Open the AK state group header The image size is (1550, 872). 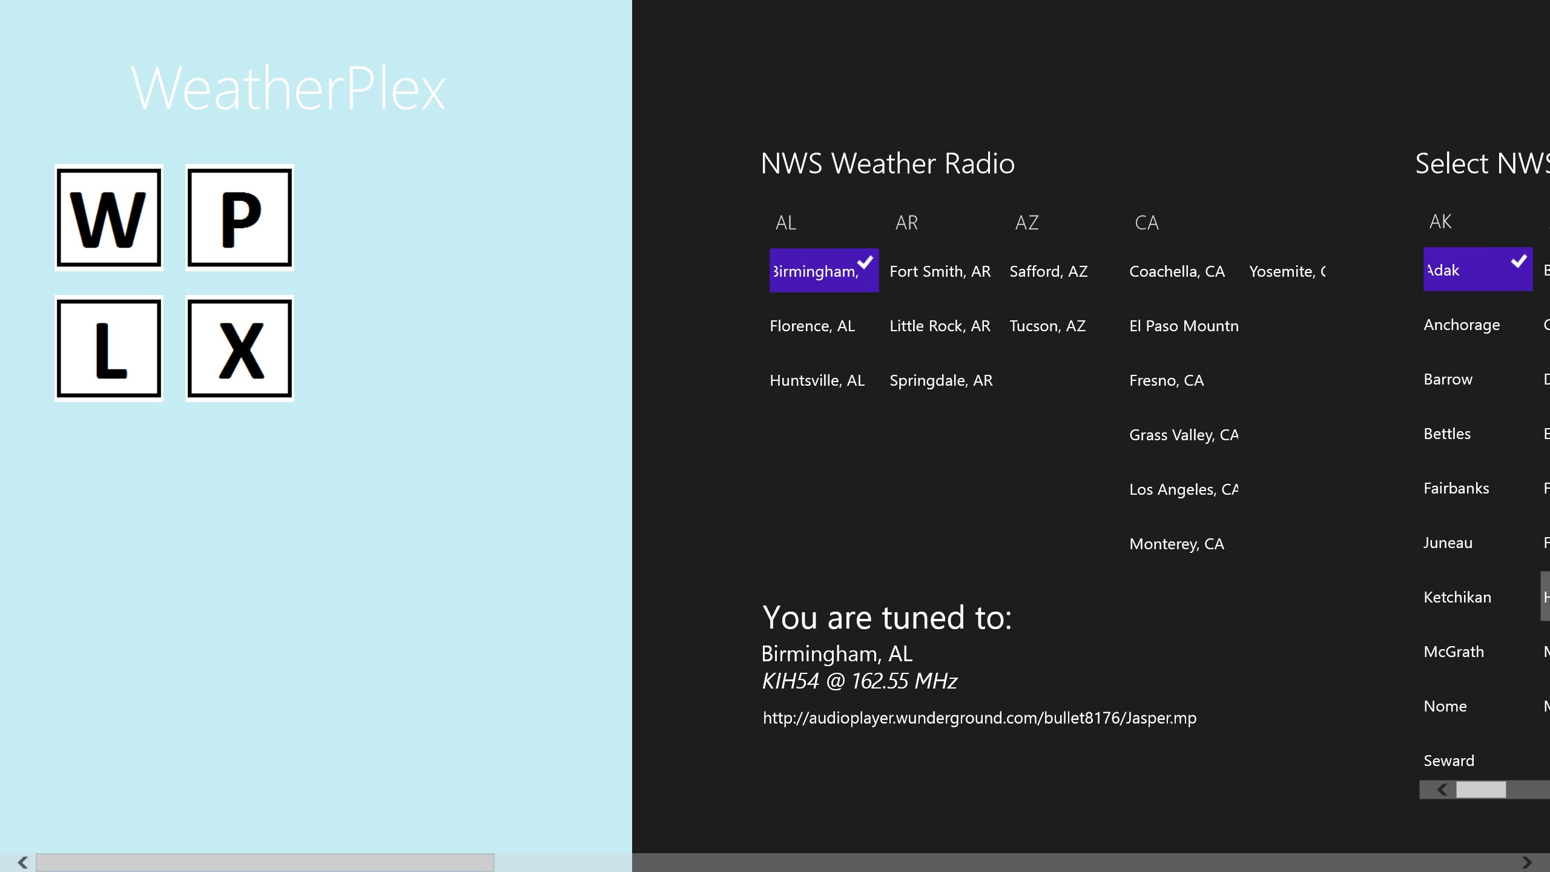point(1440,222)
